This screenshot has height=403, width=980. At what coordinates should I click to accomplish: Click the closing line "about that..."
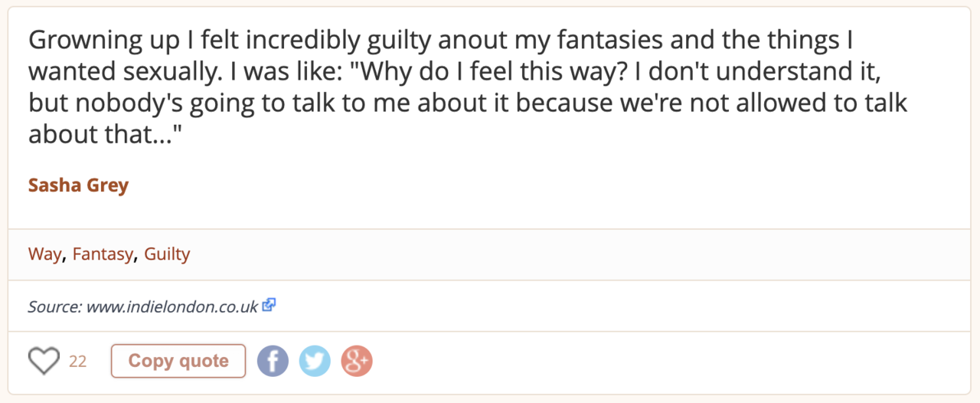tap(107, 134)
